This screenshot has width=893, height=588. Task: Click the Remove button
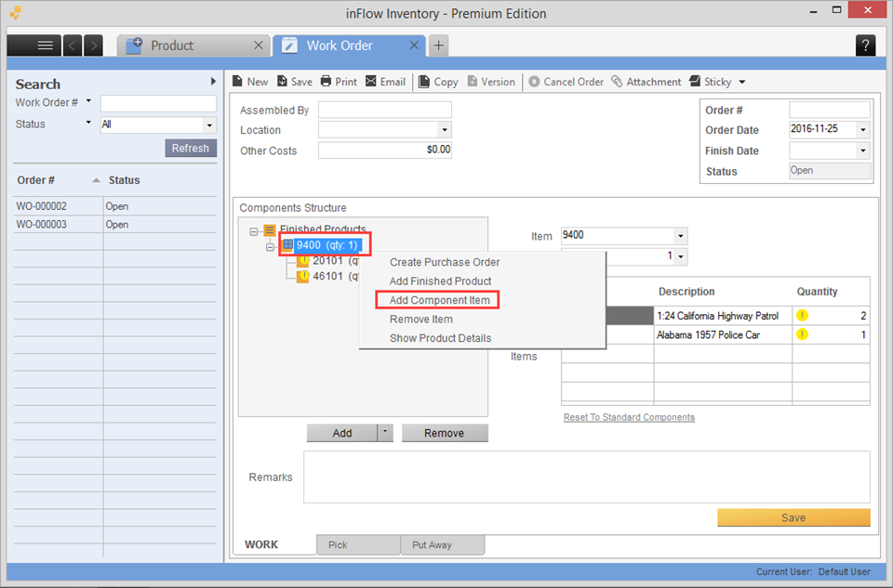[445, 433]
